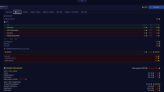Screen dimensions: 164x92
Task: Select the Bets tab
Action: (x=17, y=12)
